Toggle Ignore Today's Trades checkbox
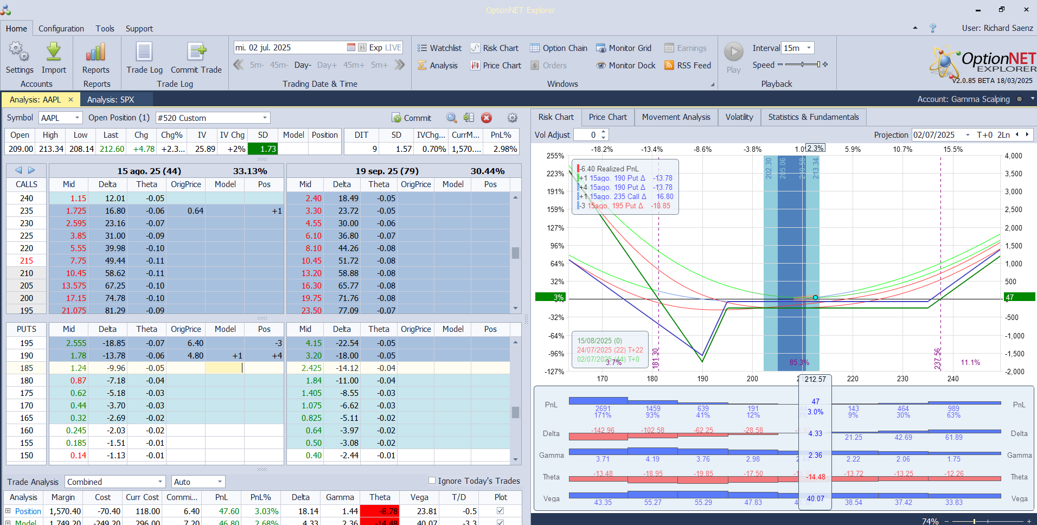This screenshot has width=1037, height=525. (x=432, y=481)
